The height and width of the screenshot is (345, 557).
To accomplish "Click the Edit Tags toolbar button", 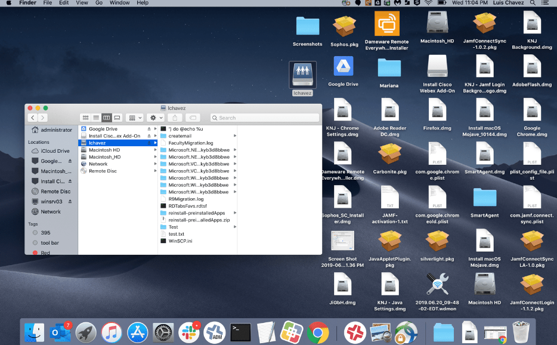I will pos(193,118).
